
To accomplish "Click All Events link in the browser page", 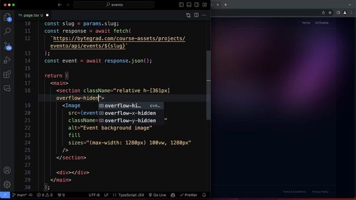I will pyautogui.click(x=322, y=23).
